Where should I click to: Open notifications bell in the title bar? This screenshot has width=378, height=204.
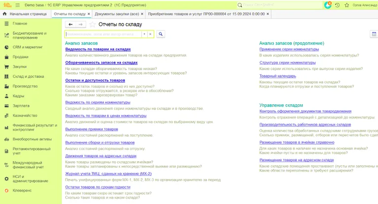pyautogui.click(x=328, y=4)
